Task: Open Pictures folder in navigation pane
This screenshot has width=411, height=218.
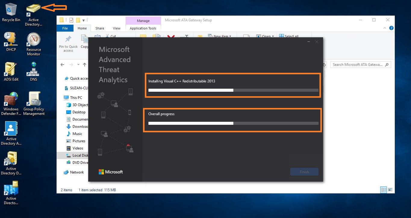Action: click(76, 141)
